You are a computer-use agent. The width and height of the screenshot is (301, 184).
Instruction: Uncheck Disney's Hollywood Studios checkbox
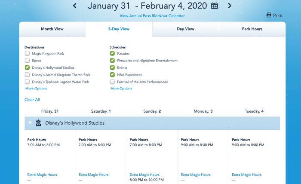pyautogui.click(x=28, y=67)
